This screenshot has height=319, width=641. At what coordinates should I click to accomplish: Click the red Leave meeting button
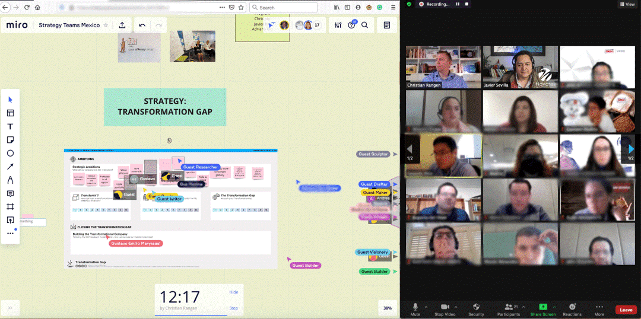tap(626, 310)
